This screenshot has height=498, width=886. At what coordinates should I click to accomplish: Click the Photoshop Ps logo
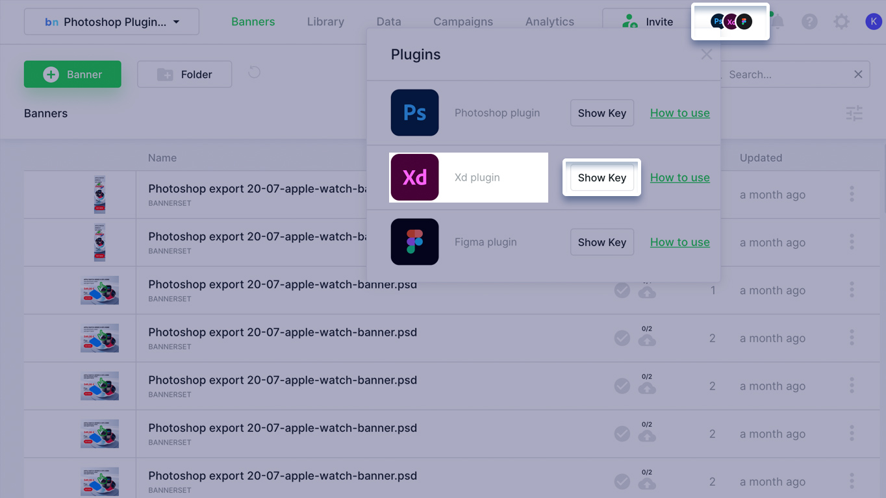click(x=414, y=112)
